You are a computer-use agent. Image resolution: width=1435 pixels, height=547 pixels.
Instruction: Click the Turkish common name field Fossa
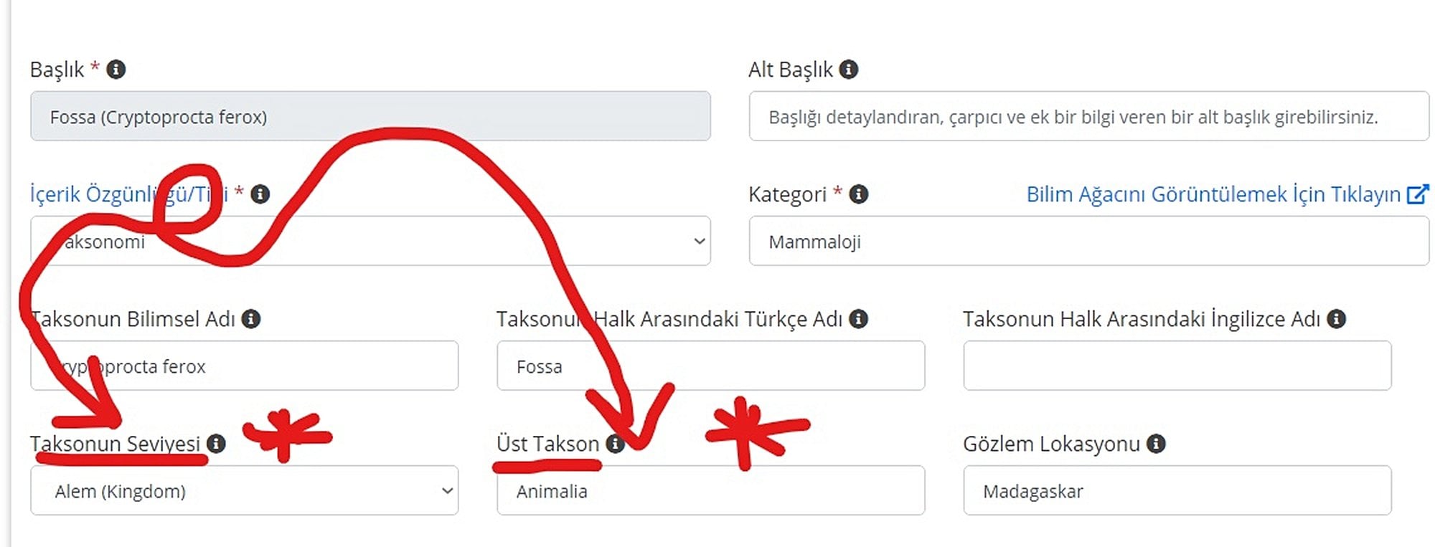710,366
